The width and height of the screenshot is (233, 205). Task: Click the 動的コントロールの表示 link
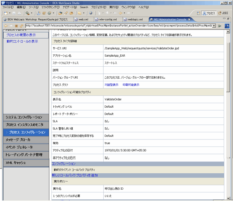pos(22,41)
